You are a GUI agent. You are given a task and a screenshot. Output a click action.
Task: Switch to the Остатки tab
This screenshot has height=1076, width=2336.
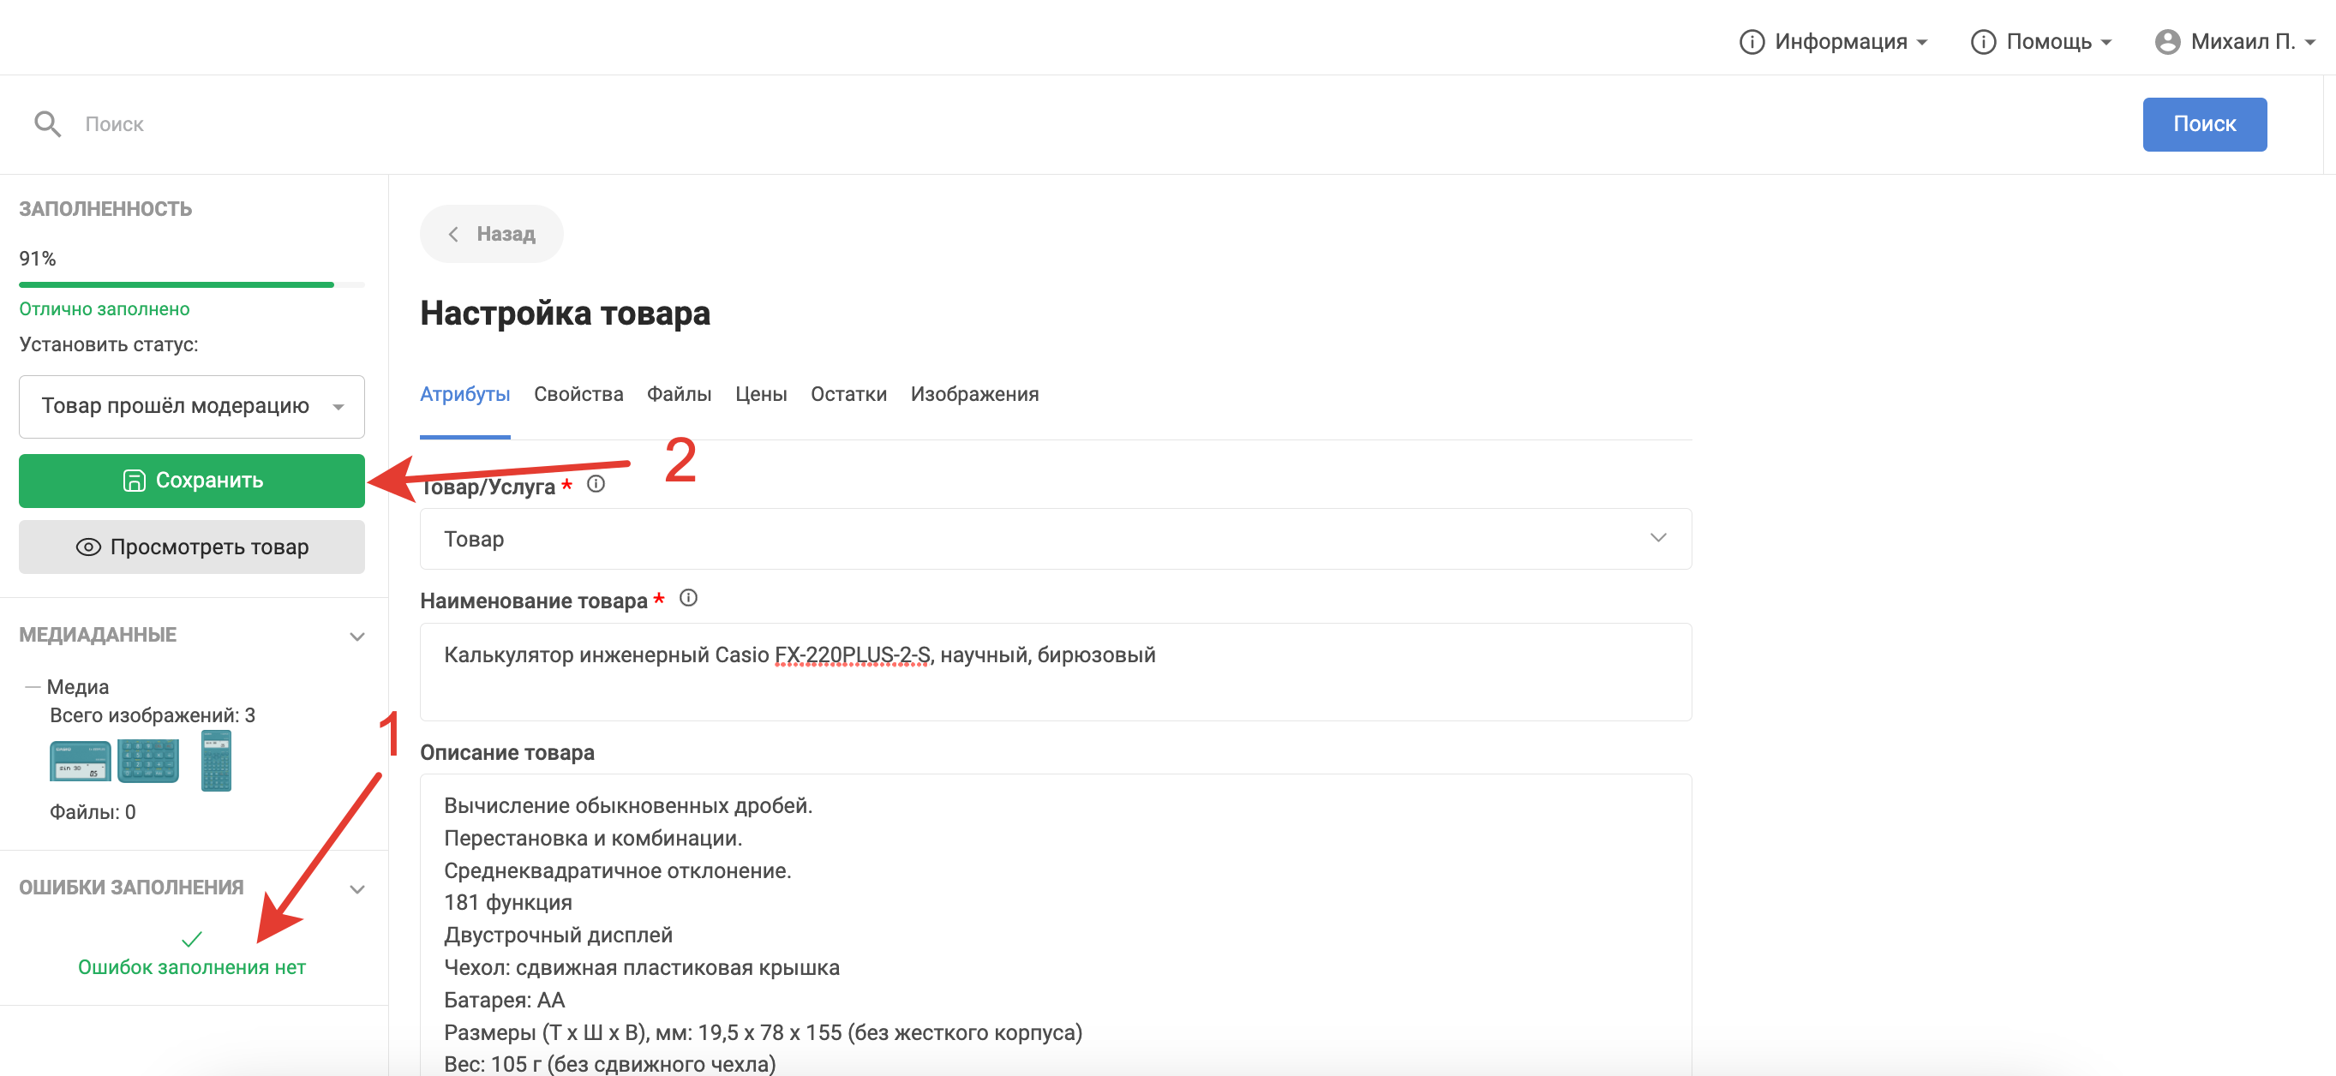(x=848, y=394)
